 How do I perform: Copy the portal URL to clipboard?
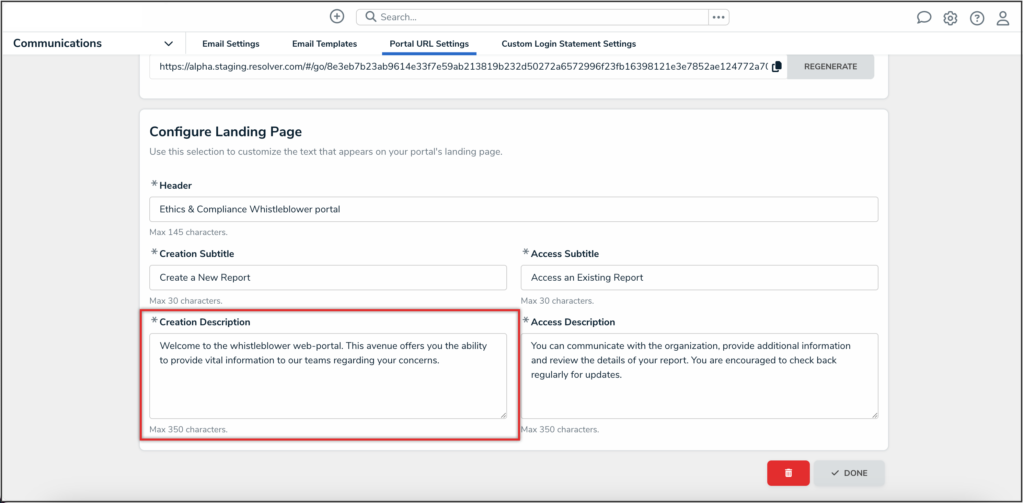(777, 67)
